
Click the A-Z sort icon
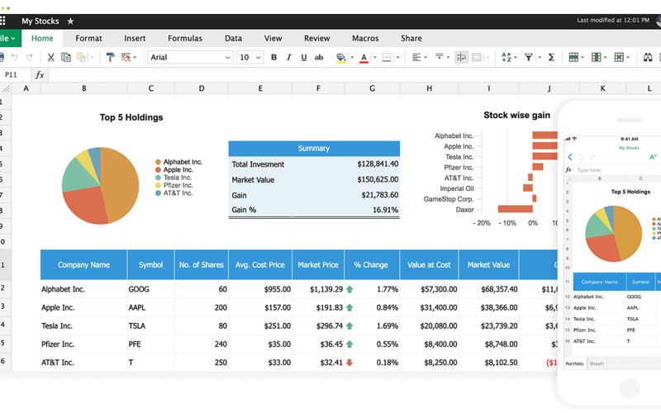click(506, 57)
